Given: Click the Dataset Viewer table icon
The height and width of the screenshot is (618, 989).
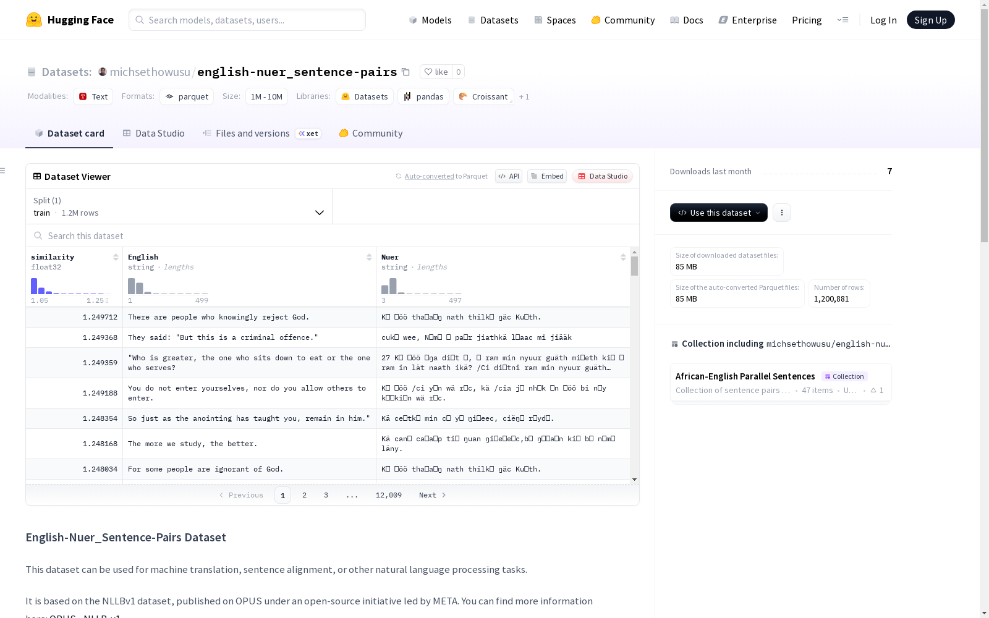Looking at the screenshot, I should pyautogui.click(x=37, y=176).
